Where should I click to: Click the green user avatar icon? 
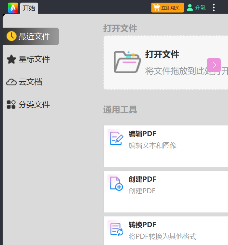click(x=190, y=7)
